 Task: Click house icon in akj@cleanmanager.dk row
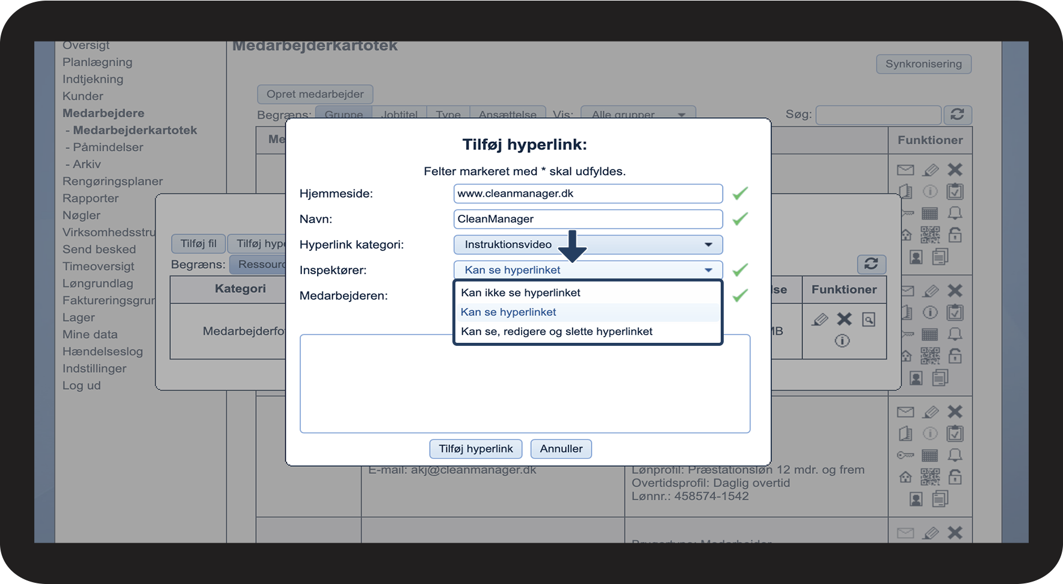pyautogui.click(x=905, y=477)
